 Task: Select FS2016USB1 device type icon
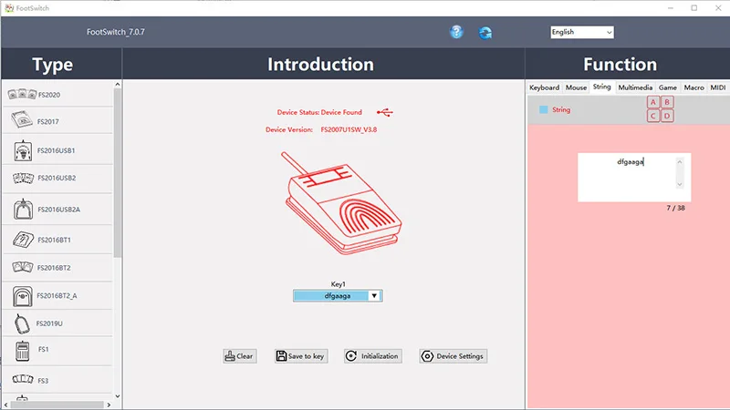(23, 150)
